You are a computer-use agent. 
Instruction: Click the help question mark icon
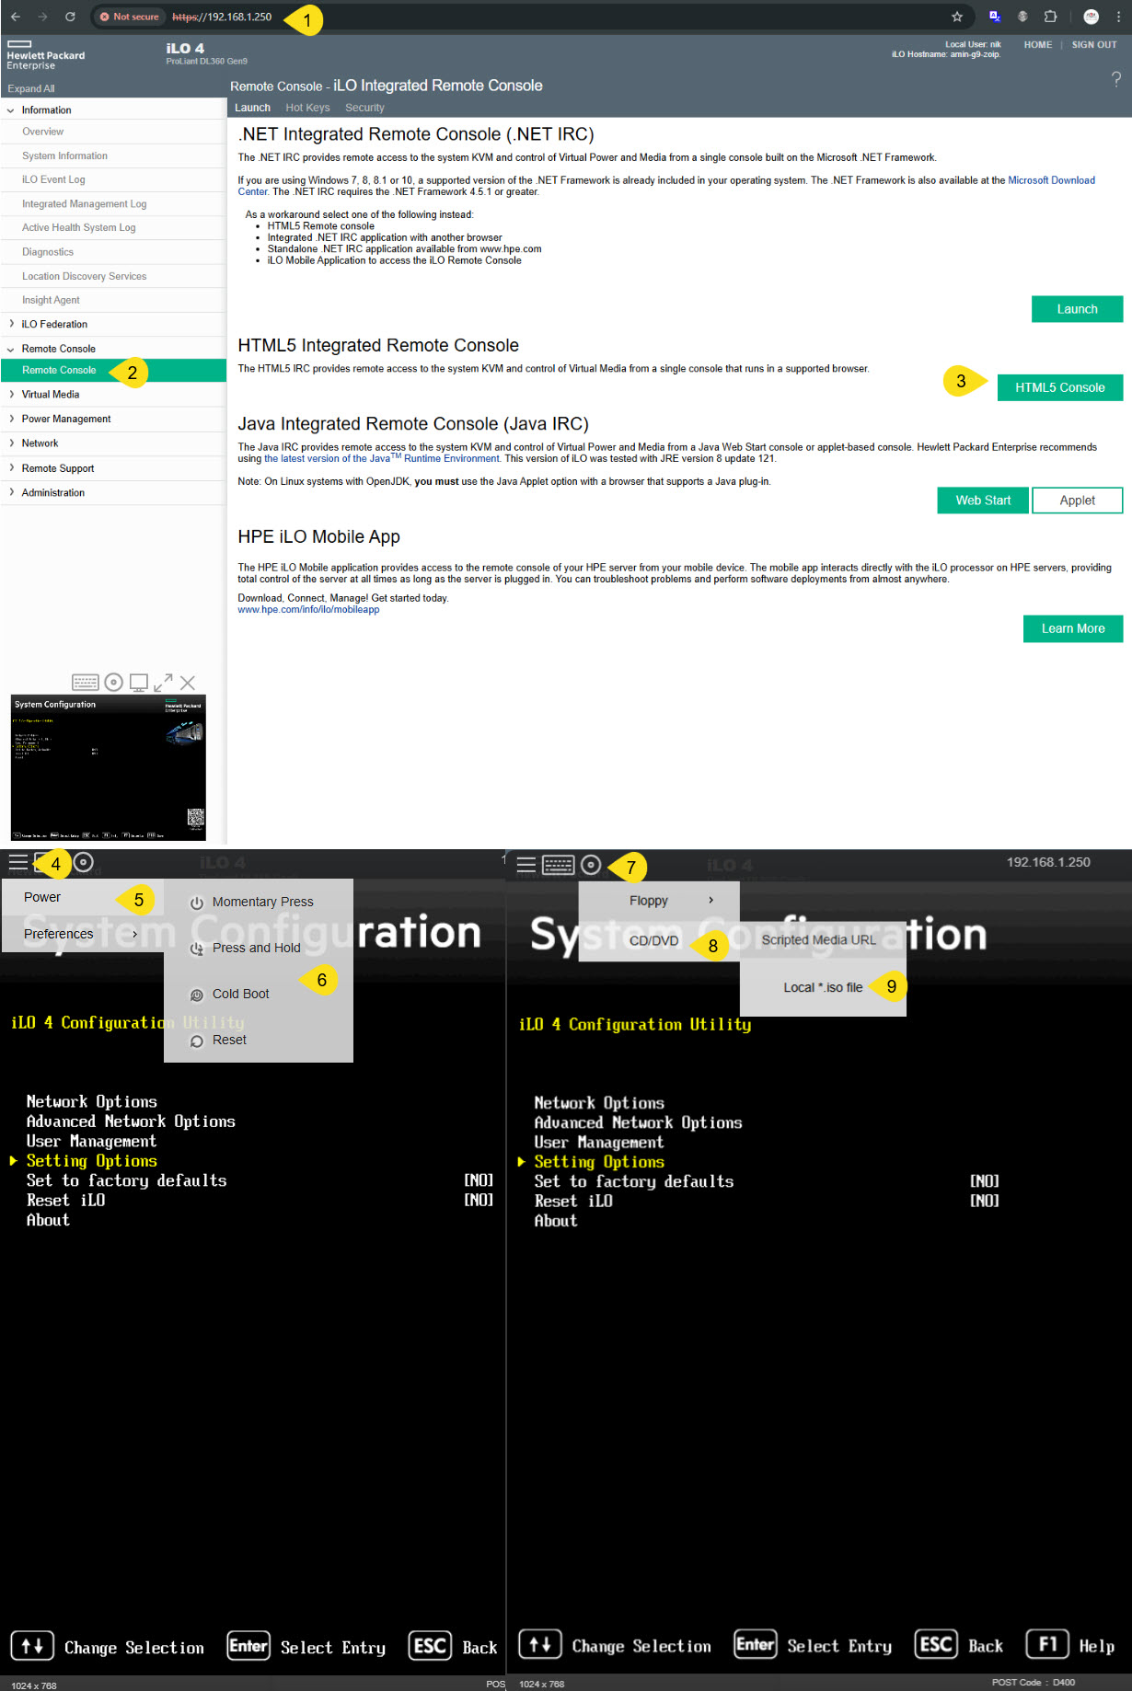click(1116, 79)
